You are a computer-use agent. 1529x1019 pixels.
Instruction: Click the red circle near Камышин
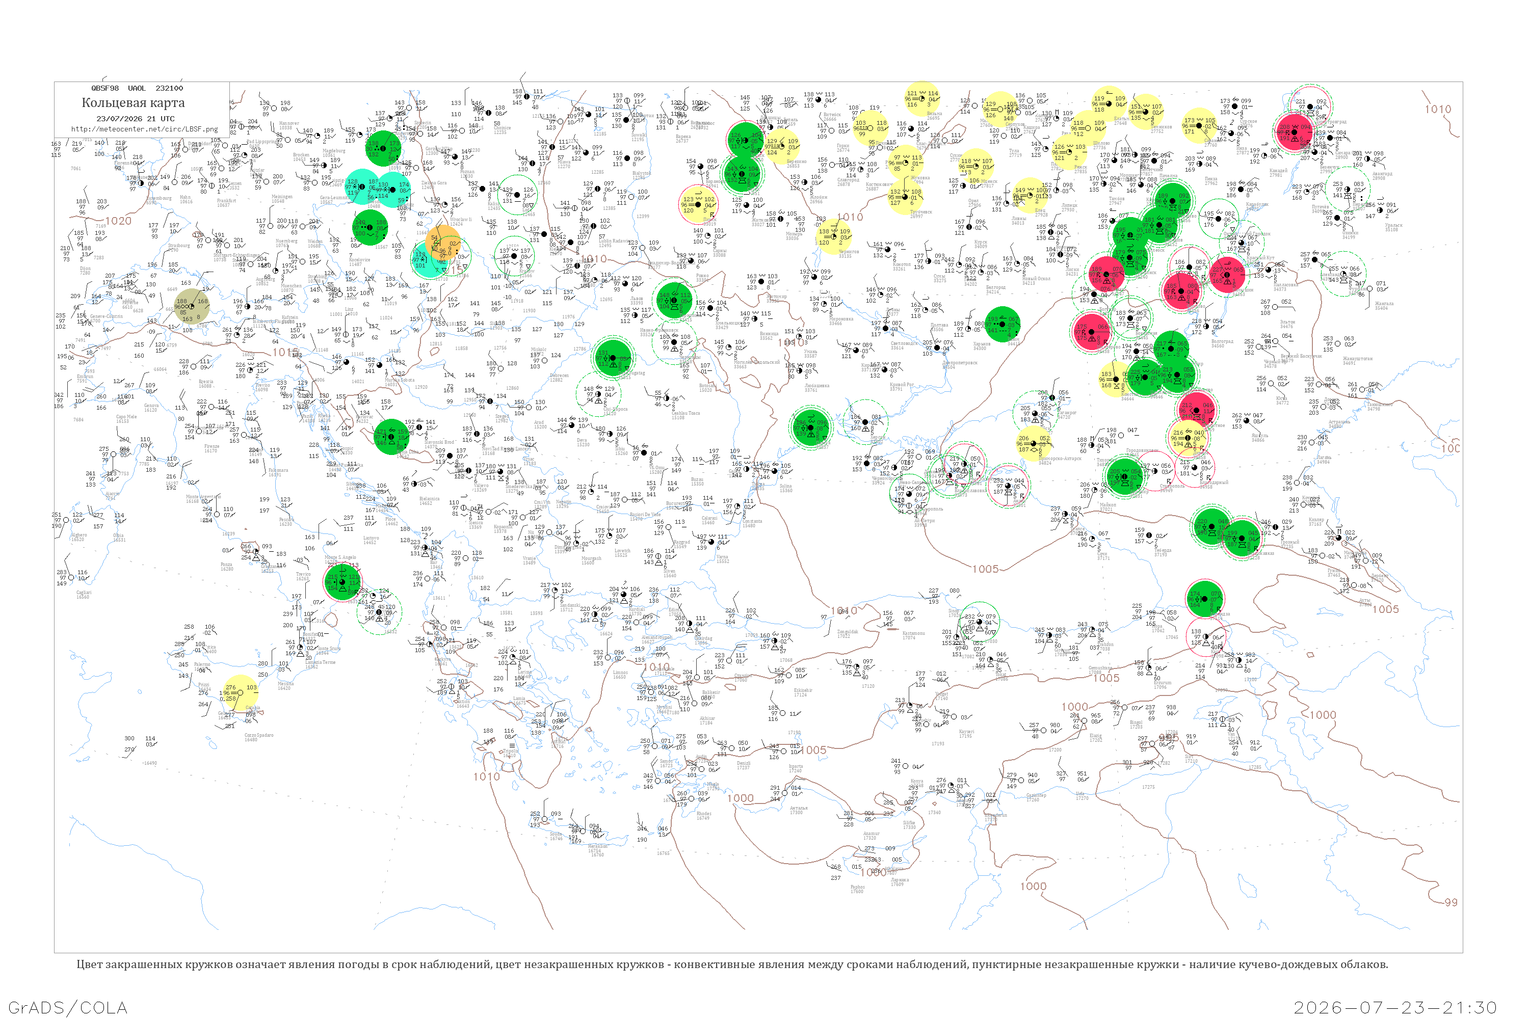click(x=1227, y=275)
